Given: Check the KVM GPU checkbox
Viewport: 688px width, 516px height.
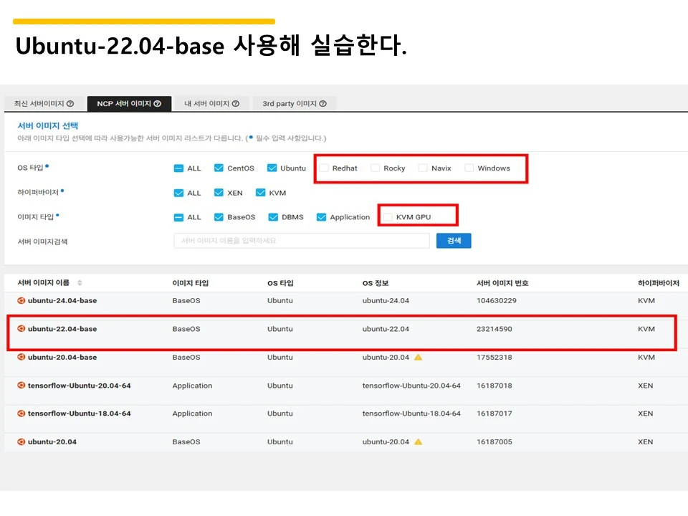Looking at the screenshot, I should point(388,217).
